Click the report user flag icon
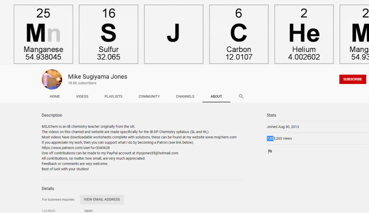369x213 pixels. click(x=270, y=152)
